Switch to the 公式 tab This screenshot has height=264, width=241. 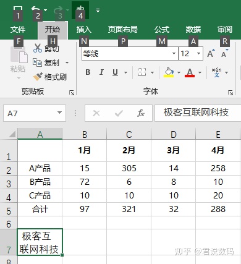click(x=162, y=30)
